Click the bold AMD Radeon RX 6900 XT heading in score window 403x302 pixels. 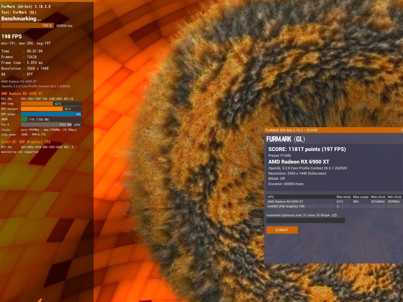(x=299, y=162)
